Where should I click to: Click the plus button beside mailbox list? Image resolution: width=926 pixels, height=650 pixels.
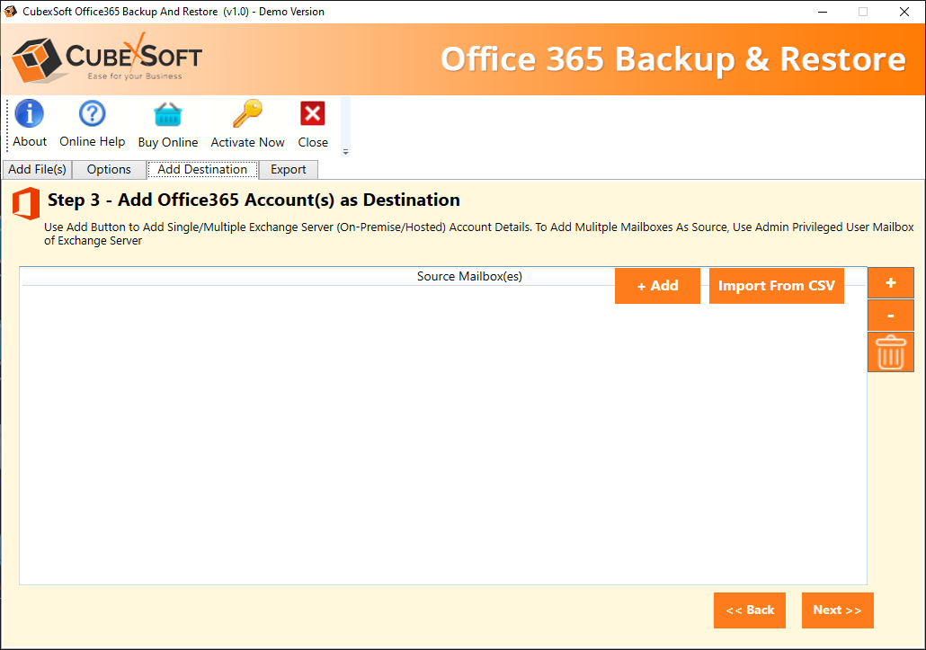(890, 283)
